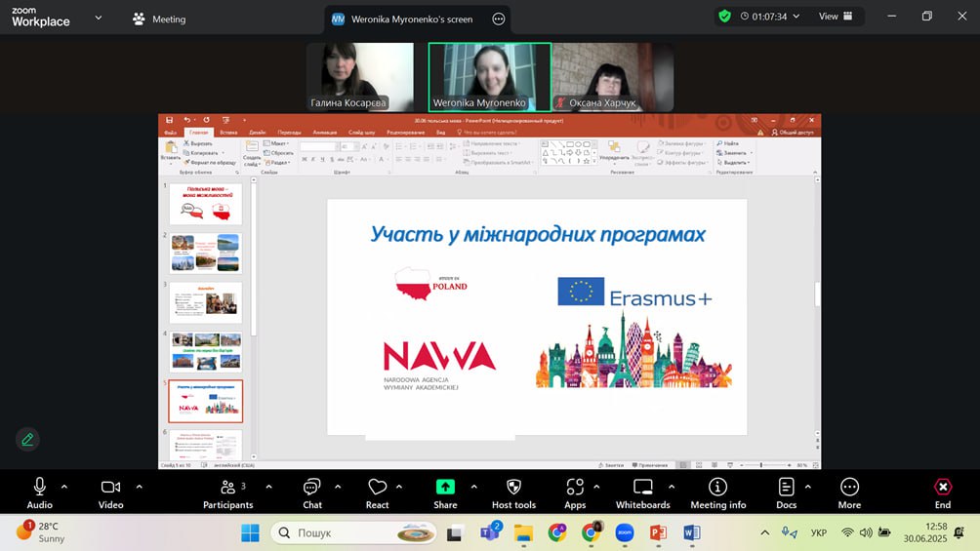Click the green Share screen button
Viewport: 980px width, 551px height.
click(x=445, y=492)
